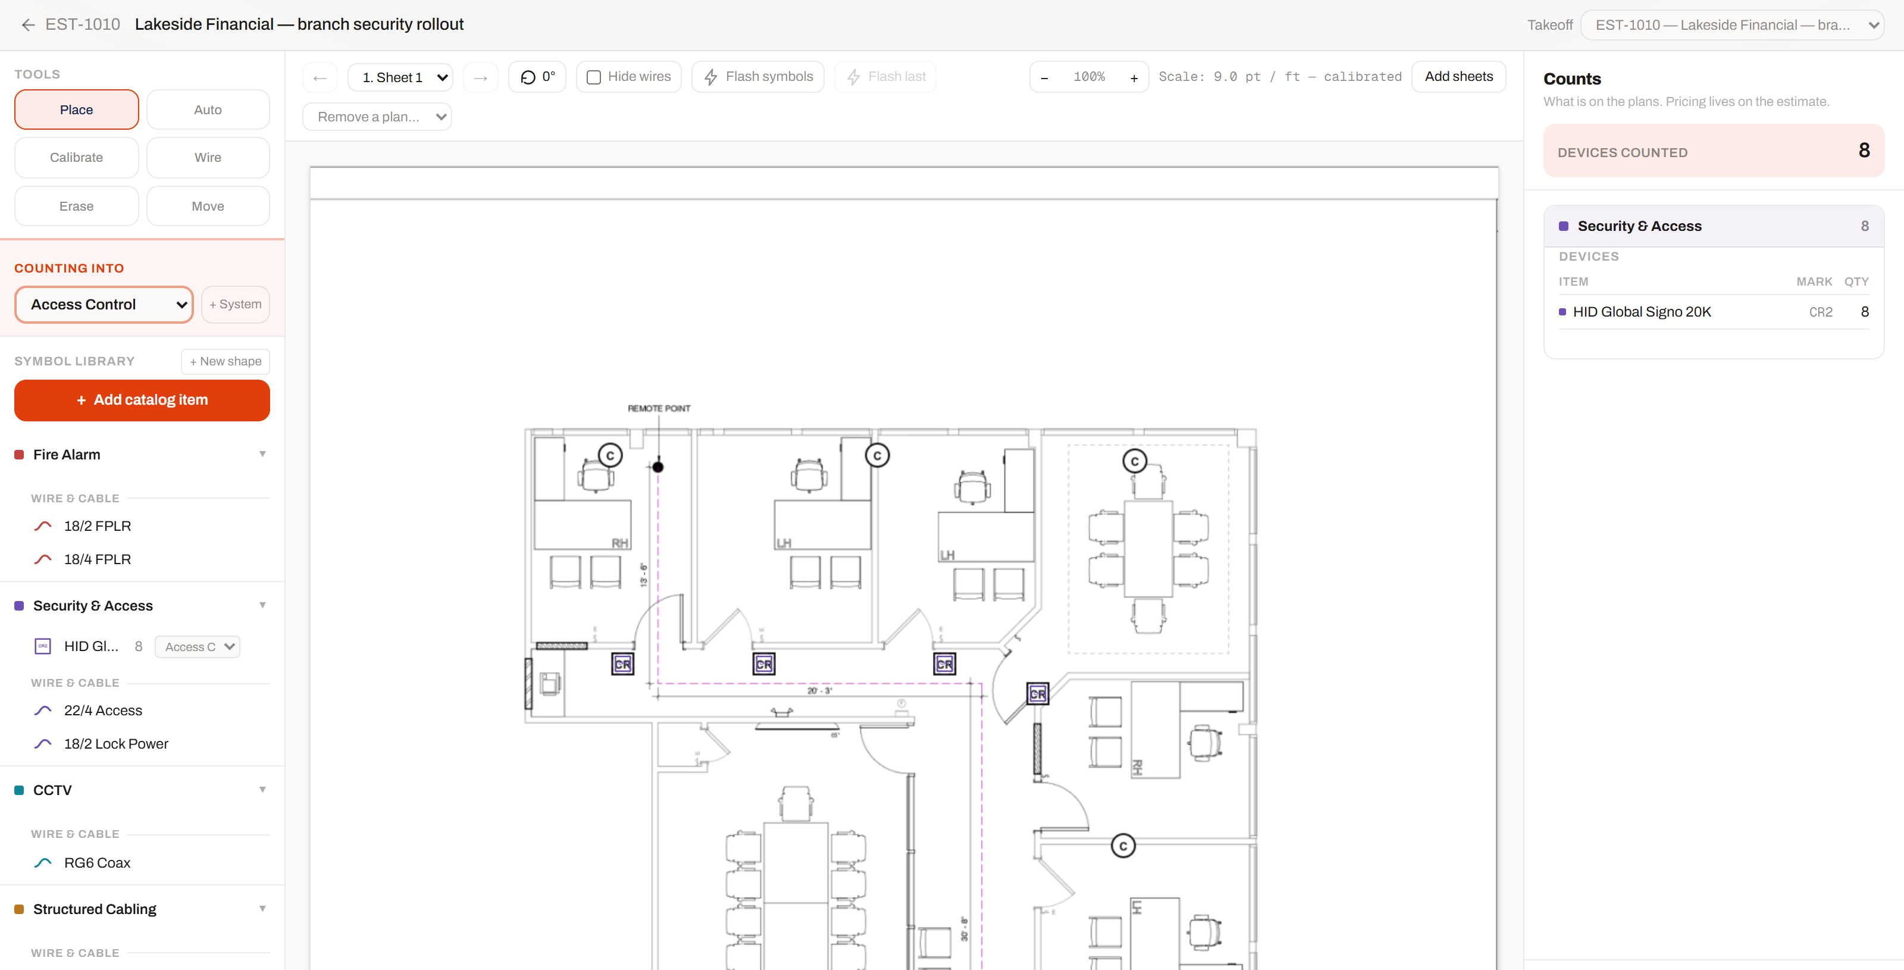Select the Auto tool
Image resolution: width=1904 pixels, height=970 pixels.
pos(208,109)
